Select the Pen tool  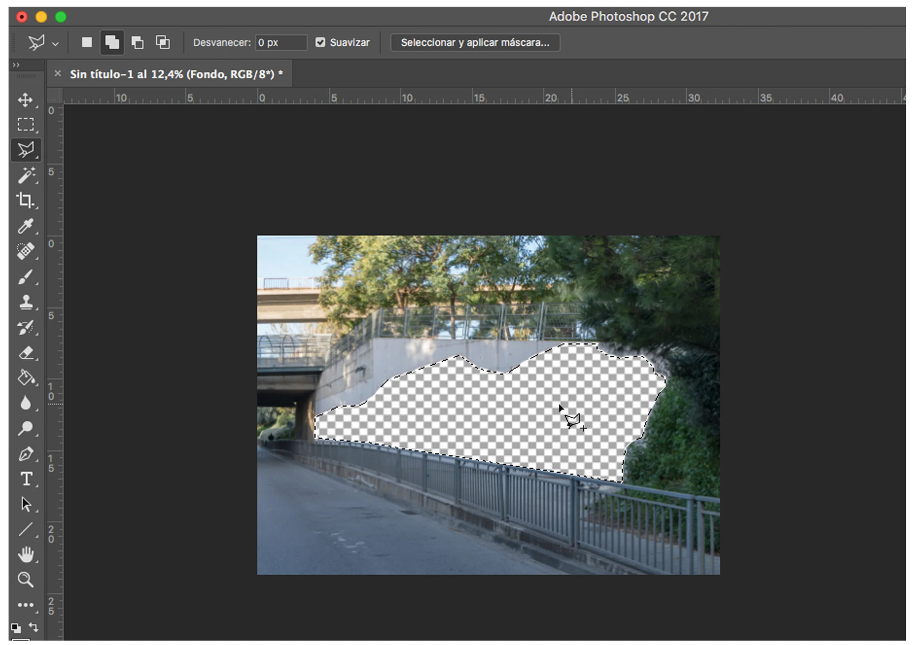26,454
